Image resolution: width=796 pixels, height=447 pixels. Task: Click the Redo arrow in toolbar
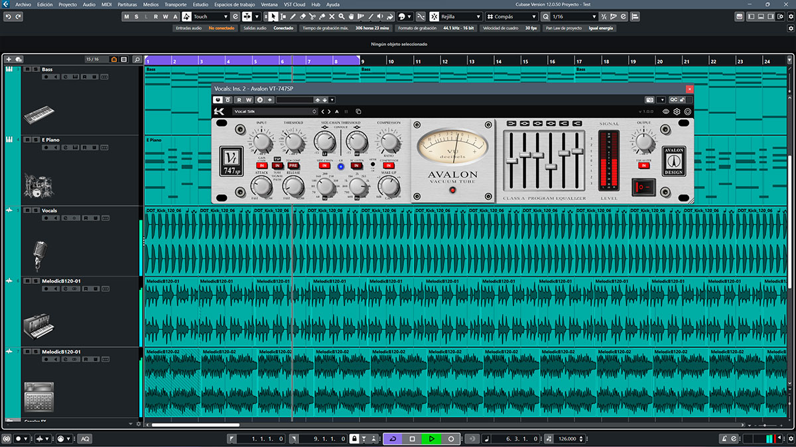tap(18, 17)
